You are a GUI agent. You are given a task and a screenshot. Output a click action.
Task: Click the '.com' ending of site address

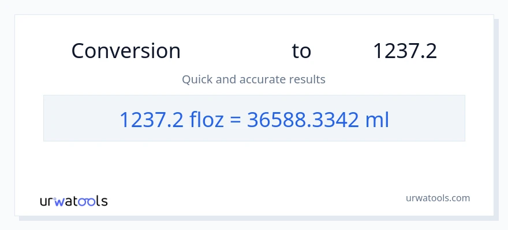(460, 198)
